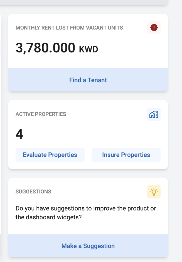The height and width of the screenshot is (262, 182).
Task: Click the Suggestions card heading
Action: 33,191
